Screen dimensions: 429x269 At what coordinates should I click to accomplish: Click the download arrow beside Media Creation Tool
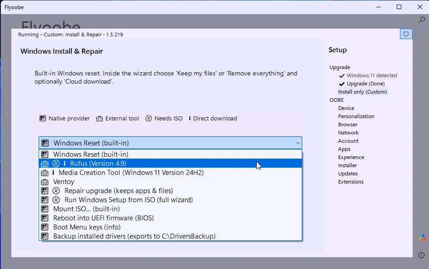pyautogui.click(x=53, y=172)
